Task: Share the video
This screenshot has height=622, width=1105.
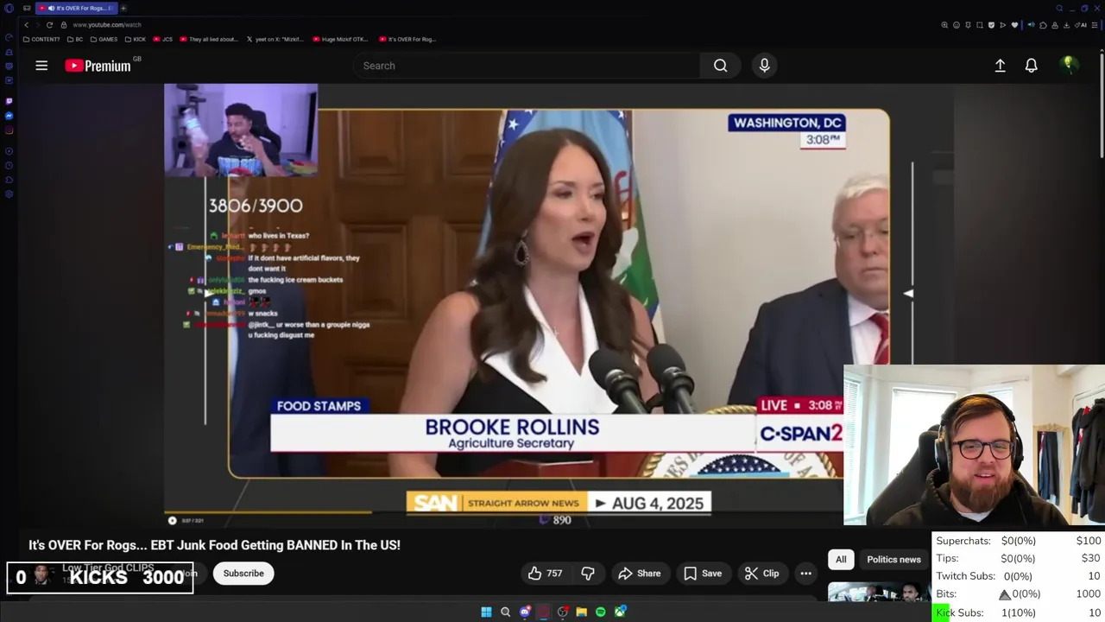Action: [640, 574]
